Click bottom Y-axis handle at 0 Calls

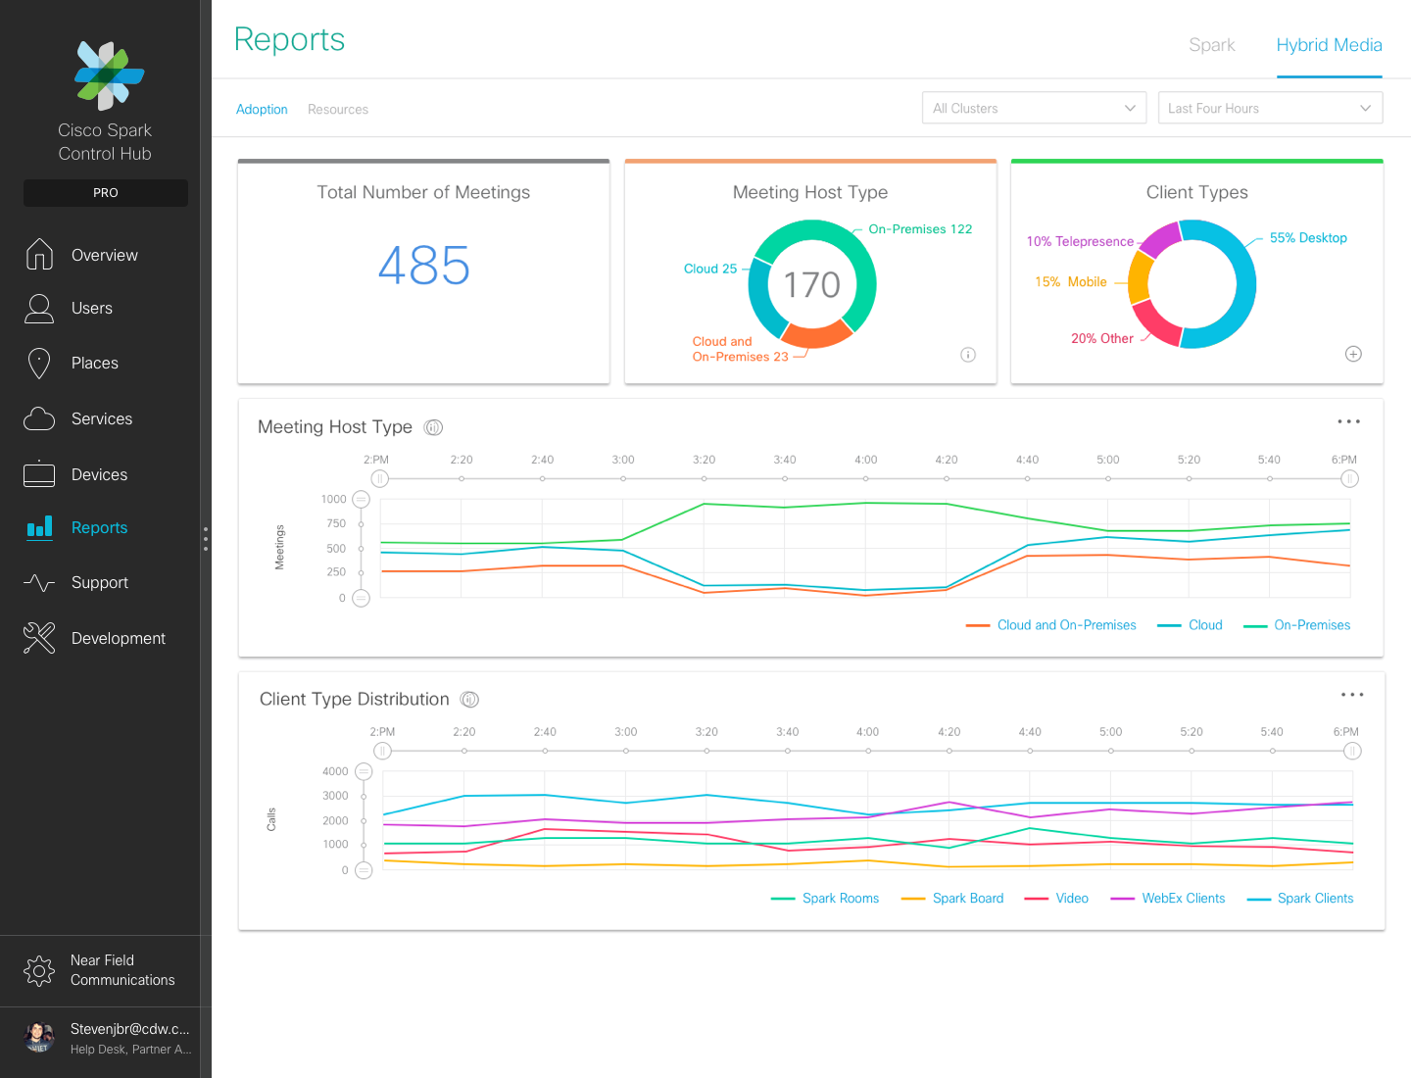364,870
